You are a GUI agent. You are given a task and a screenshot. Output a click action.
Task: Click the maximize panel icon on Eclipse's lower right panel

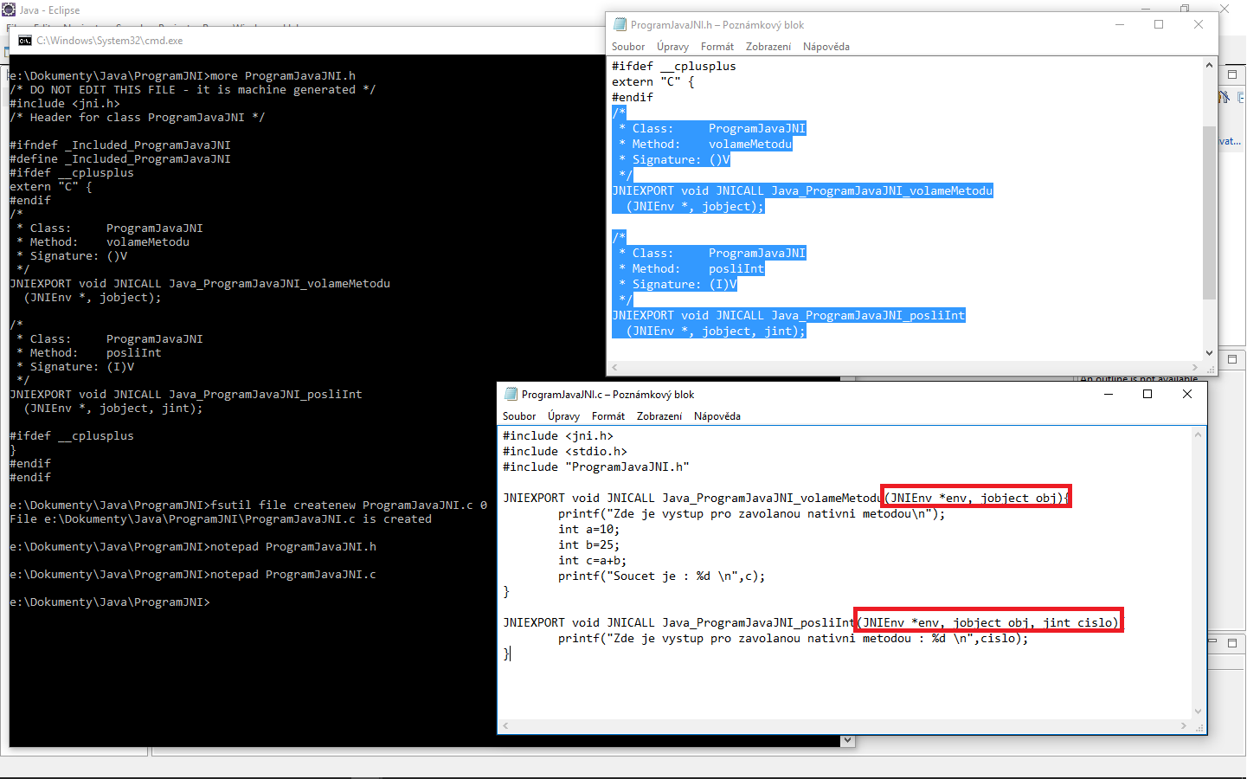coord(1232,642)
